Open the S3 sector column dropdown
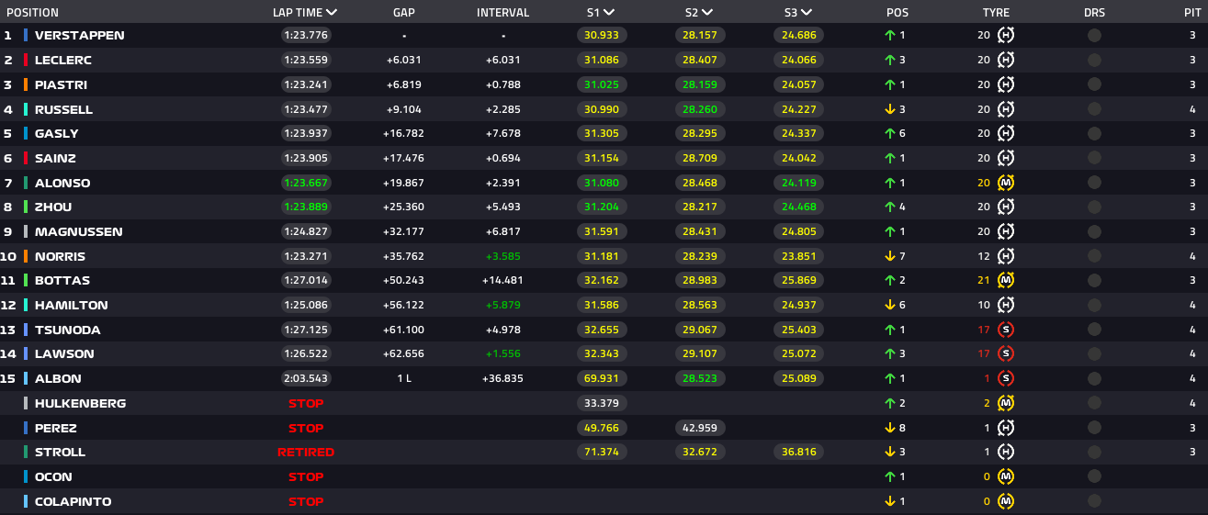The width and height of the screenshot is (1208, 515). point(806,13)
